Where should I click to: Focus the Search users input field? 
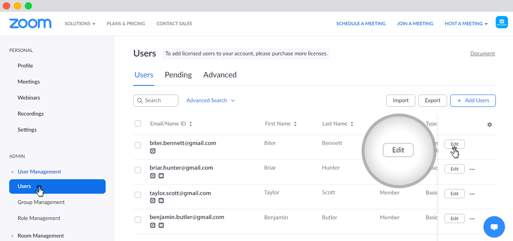[156, 101]
